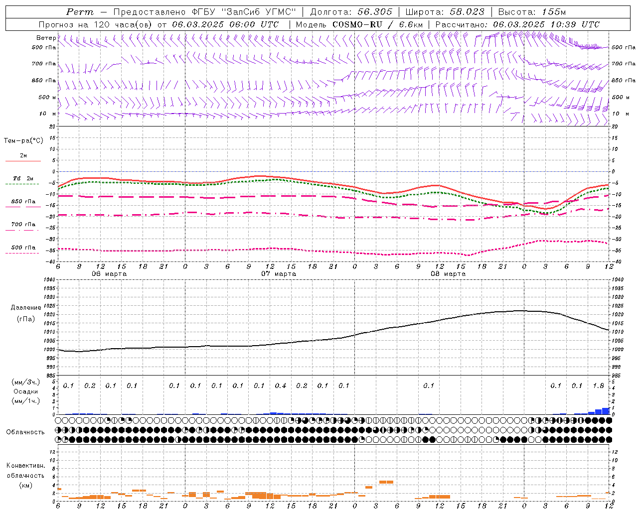
Task: Click the "(мм/3ч.)" precipitation unit label
Action: point(26,382)
